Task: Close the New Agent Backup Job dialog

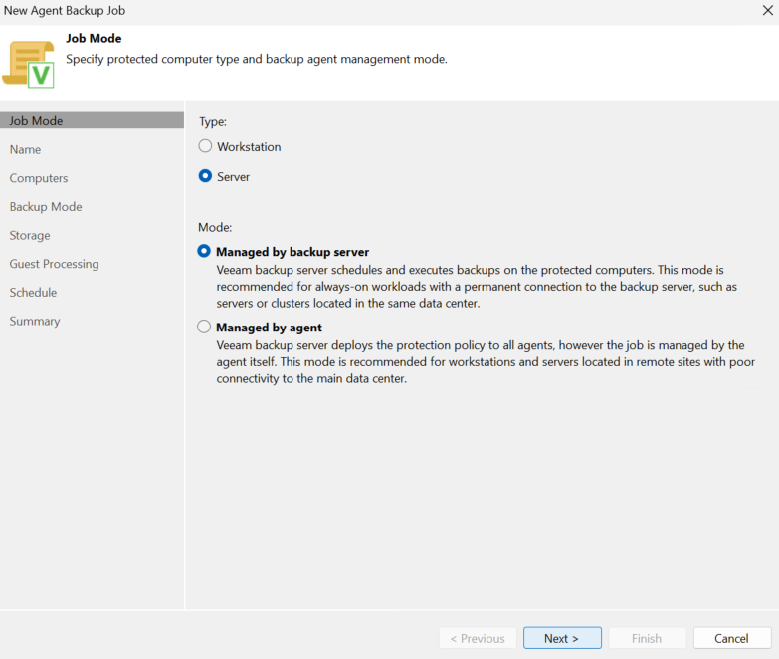Action: pos(767,10)
